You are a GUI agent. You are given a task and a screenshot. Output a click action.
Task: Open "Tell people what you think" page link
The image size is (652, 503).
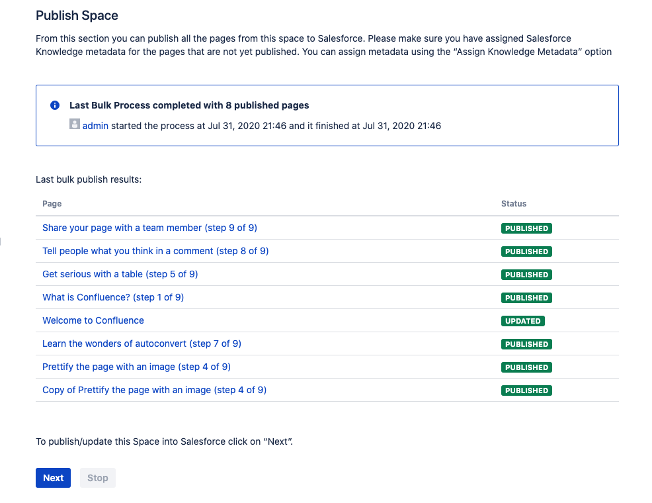[x=155, y=251]
